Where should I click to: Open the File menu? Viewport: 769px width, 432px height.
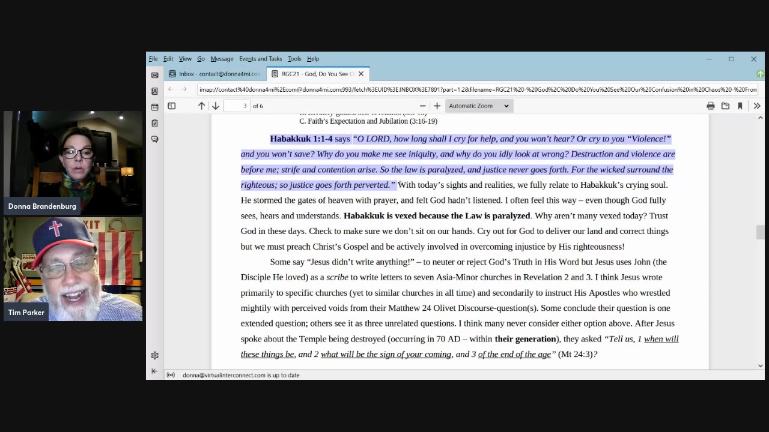pyautogui.click(x=153, y=59)
